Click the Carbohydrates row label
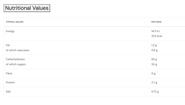 [x=15, y=59]
